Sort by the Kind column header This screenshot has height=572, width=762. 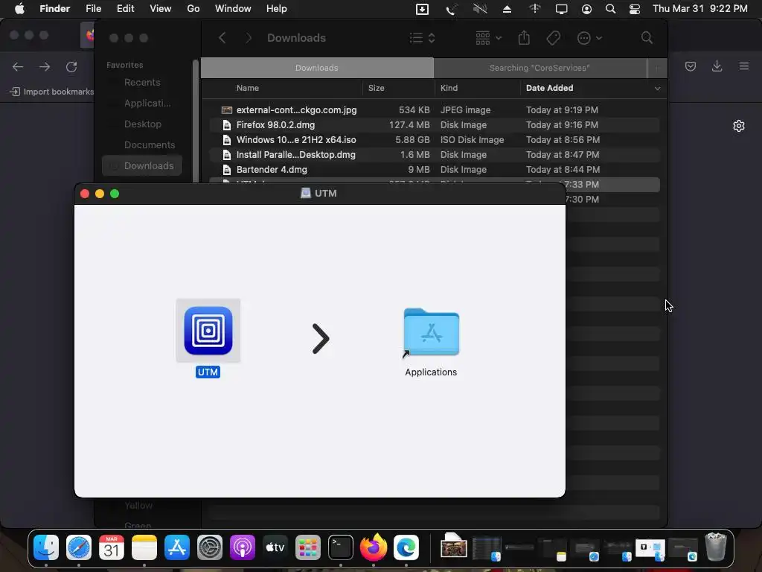[449, 88]
